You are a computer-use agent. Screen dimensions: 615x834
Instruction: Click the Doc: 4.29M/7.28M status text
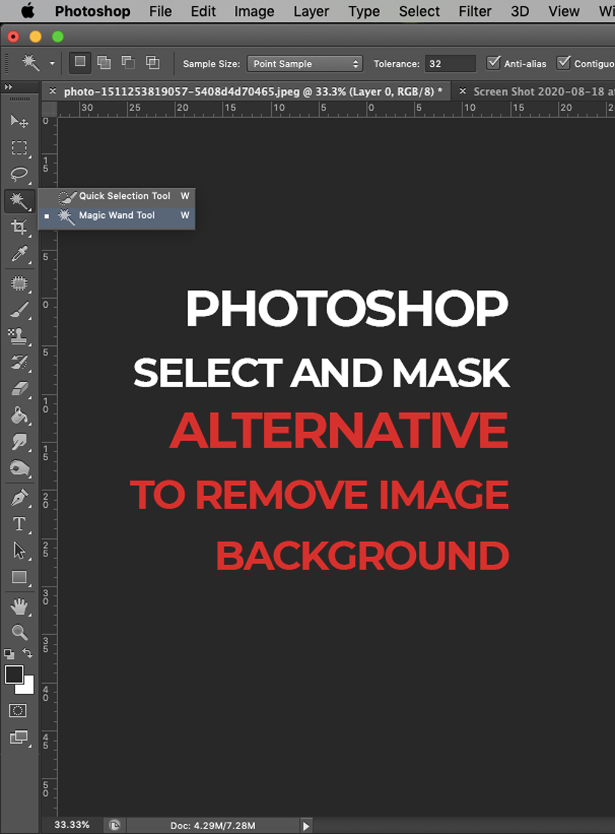213,825
